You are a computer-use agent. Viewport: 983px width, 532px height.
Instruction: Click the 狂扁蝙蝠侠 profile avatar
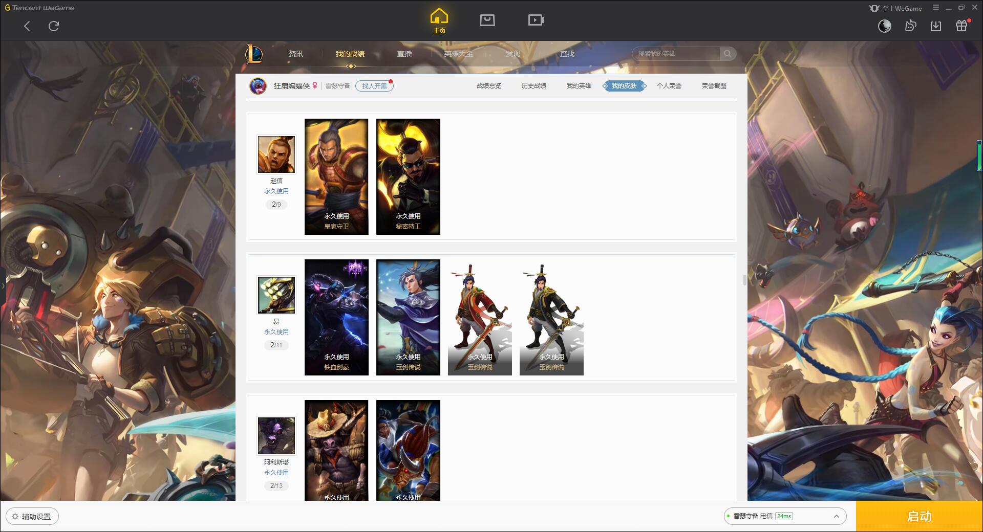pyautogui.click(x=258, y=86)
